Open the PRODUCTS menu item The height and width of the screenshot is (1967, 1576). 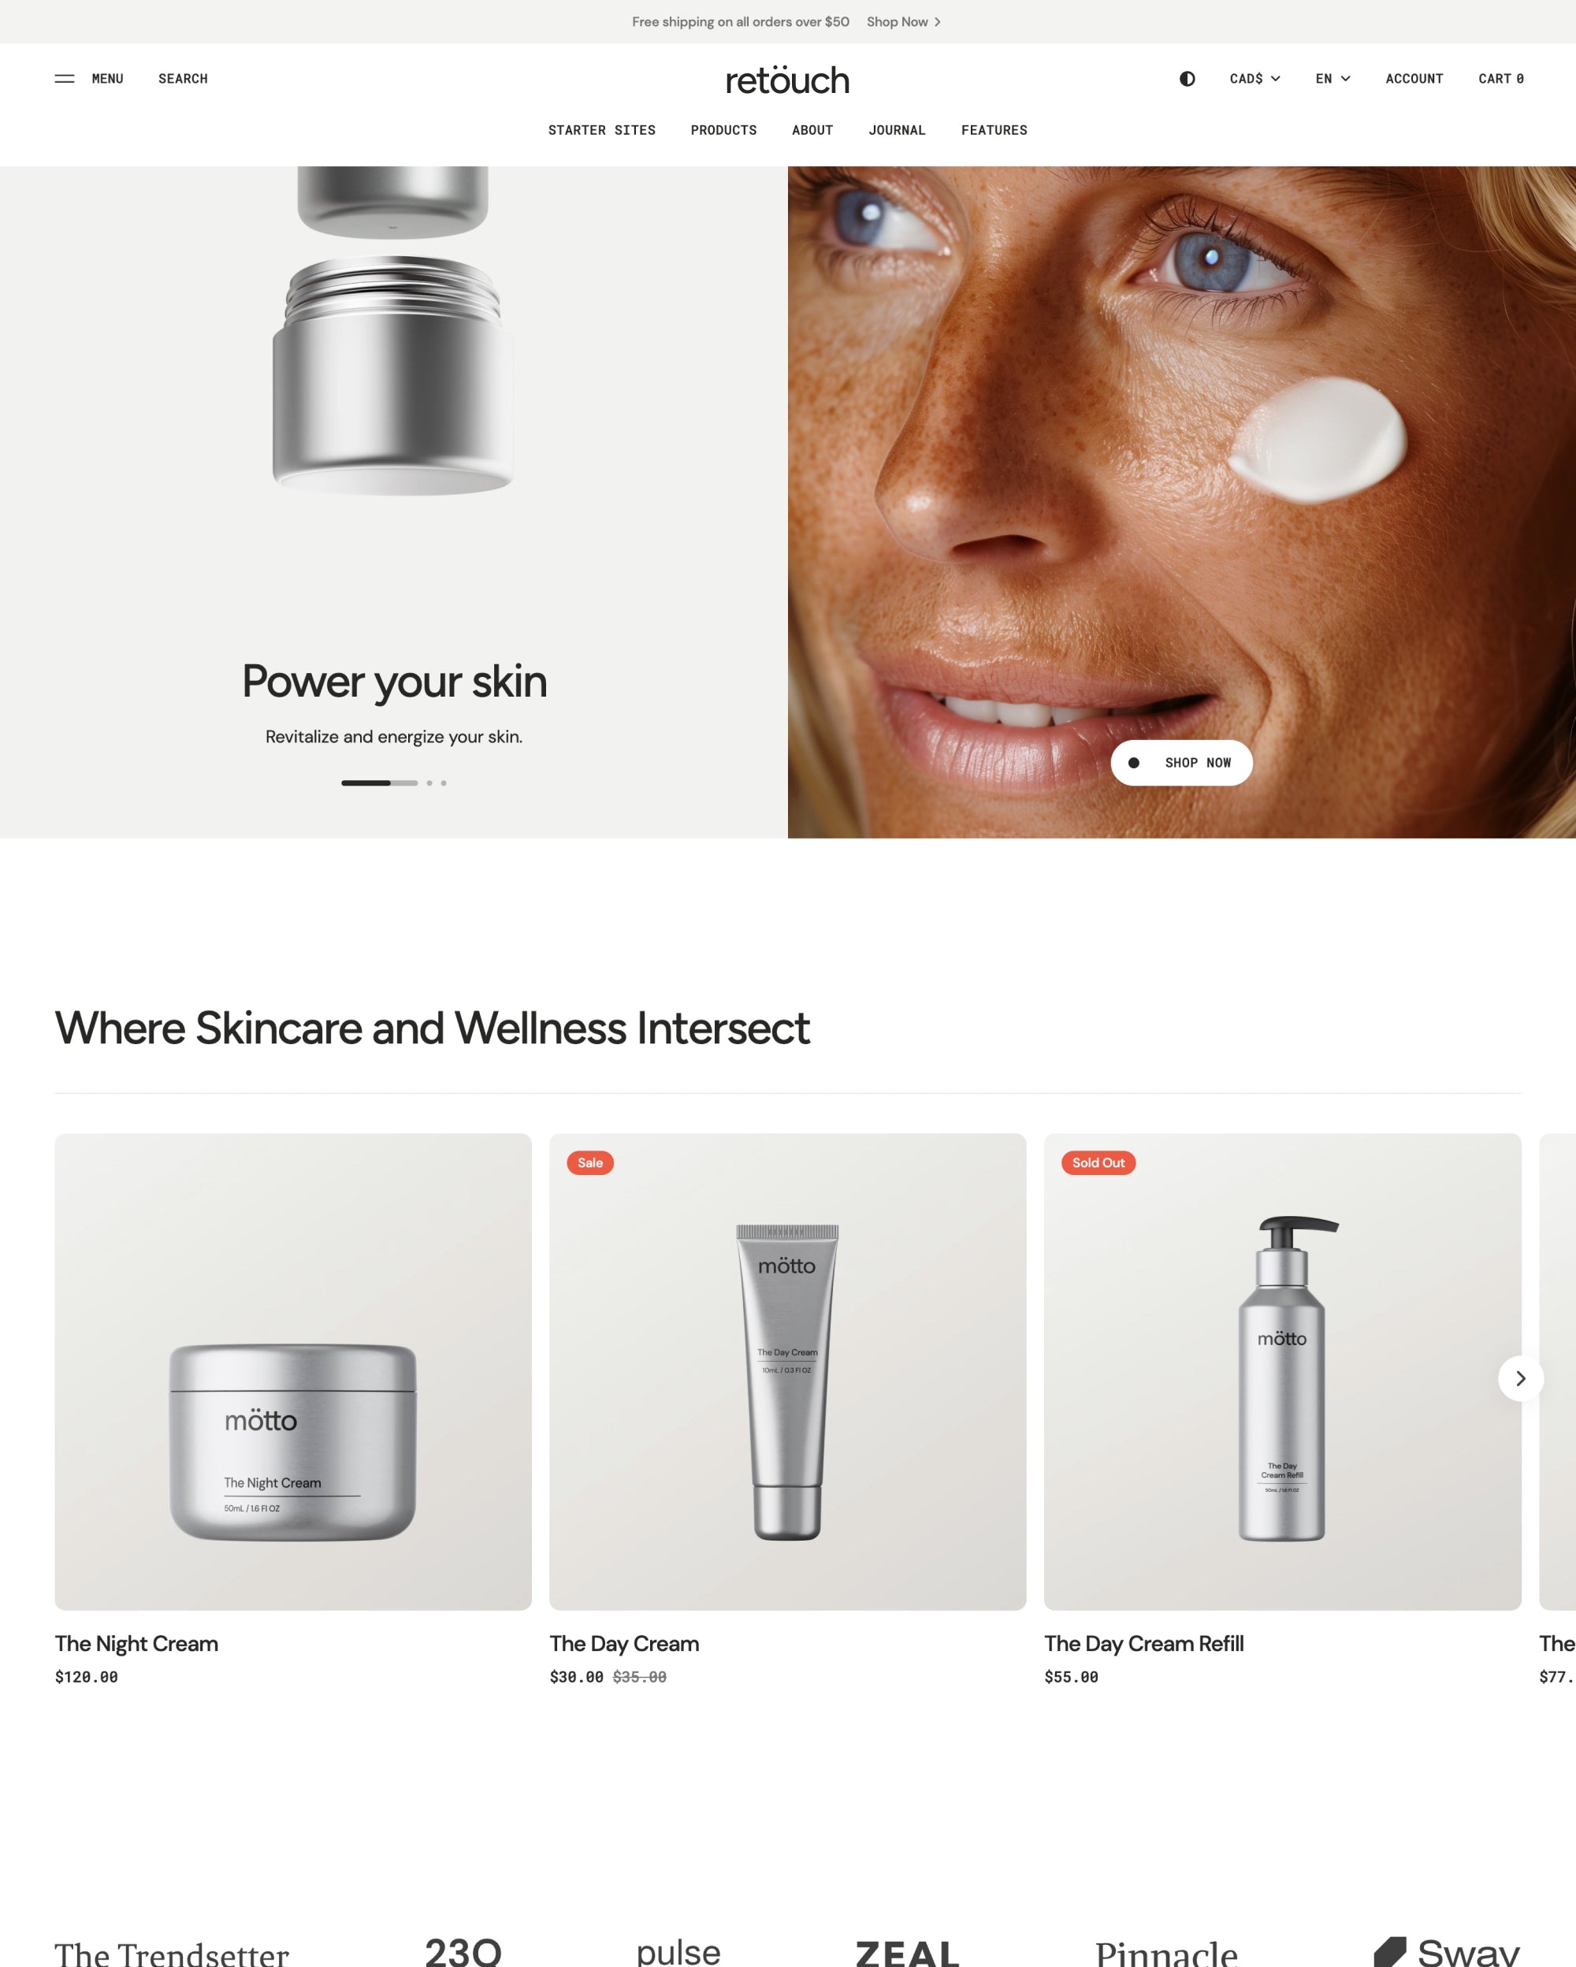tap(723, 131)
